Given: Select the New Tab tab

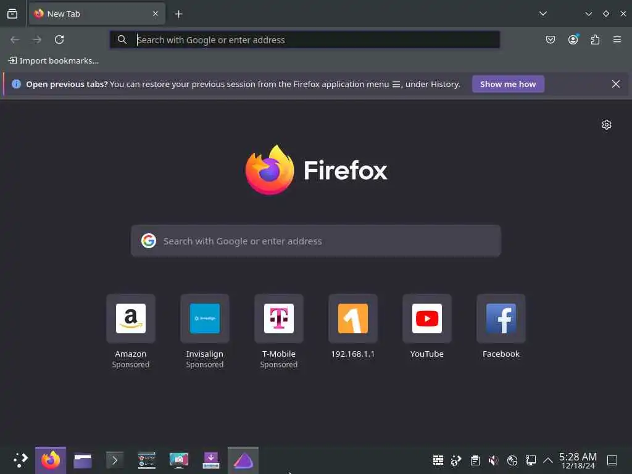Looking at the screenshot, I should (x=97, y=14).
